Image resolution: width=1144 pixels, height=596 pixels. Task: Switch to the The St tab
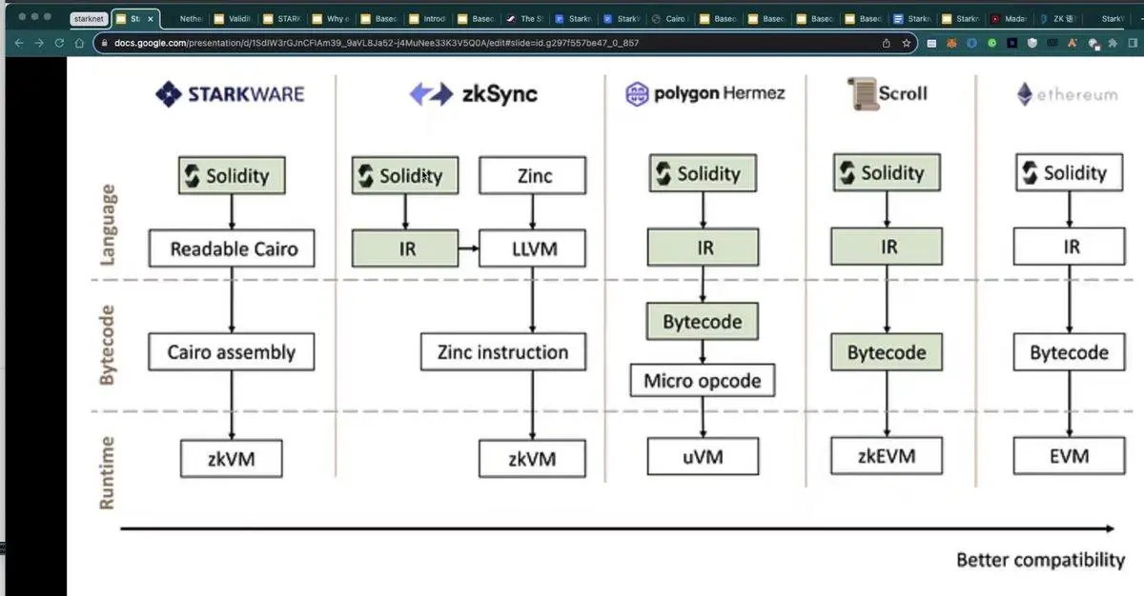point(527,18)
